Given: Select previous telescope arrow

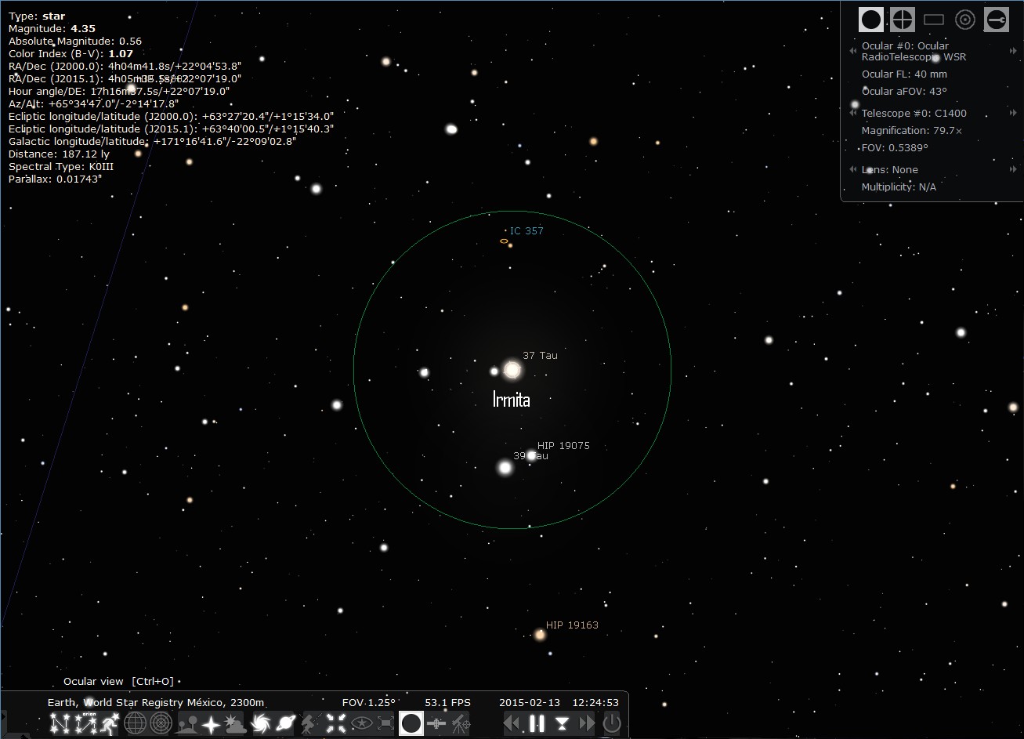Looking at the screenshot, I should click(852, 114).
